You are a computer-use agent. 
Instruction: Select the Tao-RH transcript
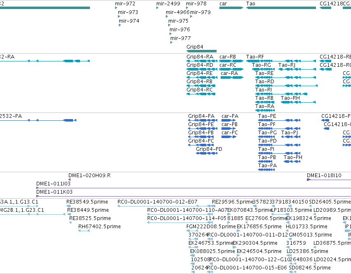point(298,102)
